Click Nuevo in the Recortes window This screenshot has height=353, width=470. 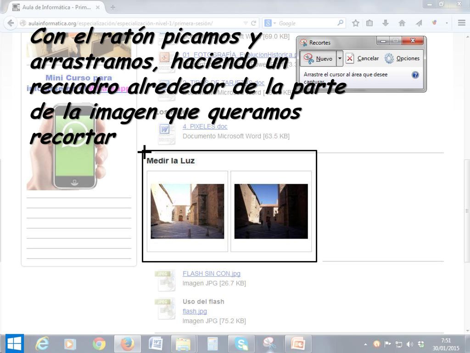[x=319, y=58]
